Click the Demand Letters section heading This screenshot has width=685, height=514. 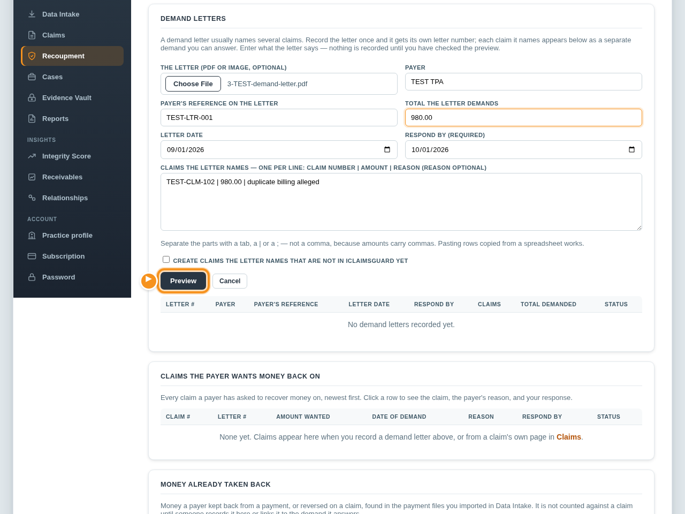point(193,19)
